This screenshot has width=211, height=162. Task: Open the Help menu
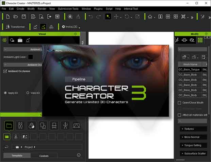coord(118,9)
